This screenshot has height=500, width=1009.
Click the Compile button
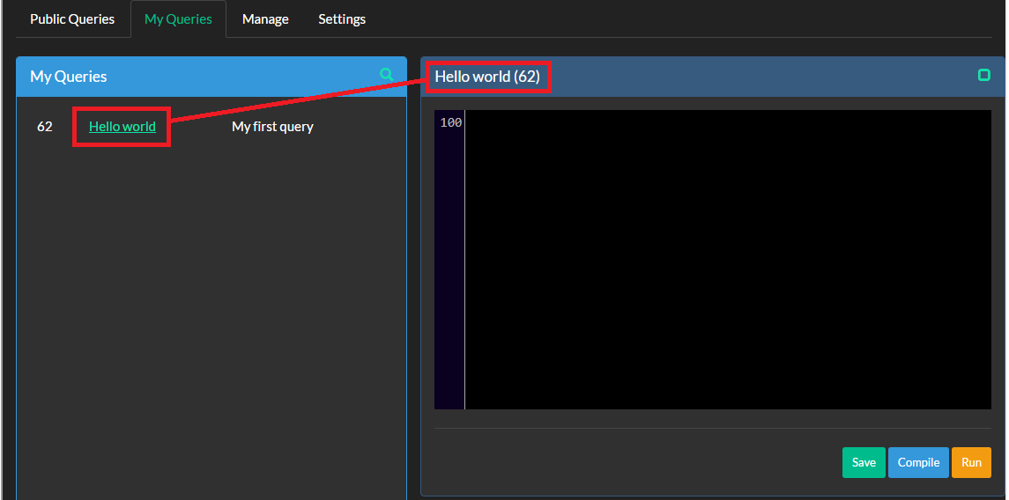click(x=918, y=463)
